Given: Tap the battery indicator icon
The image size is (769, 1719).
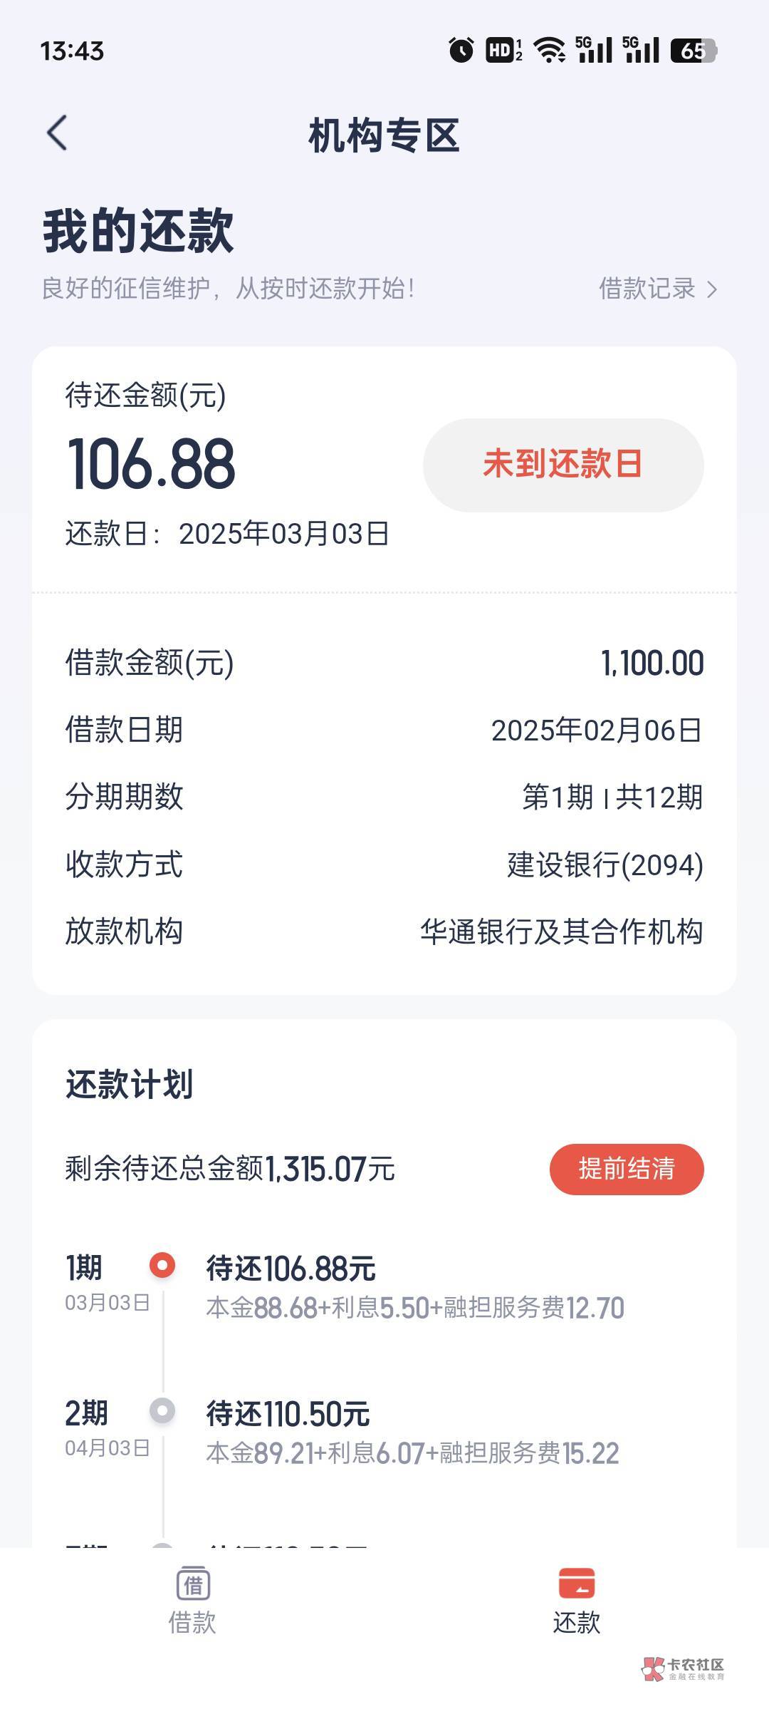Looking at the screenshot, I should [x=693, y=50].
